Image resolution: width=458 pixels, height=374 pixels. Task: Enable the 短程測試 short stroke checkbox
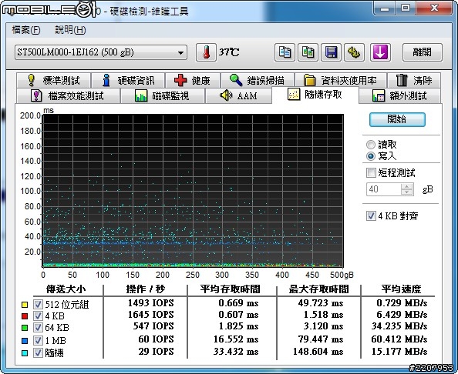click(371, 172)
